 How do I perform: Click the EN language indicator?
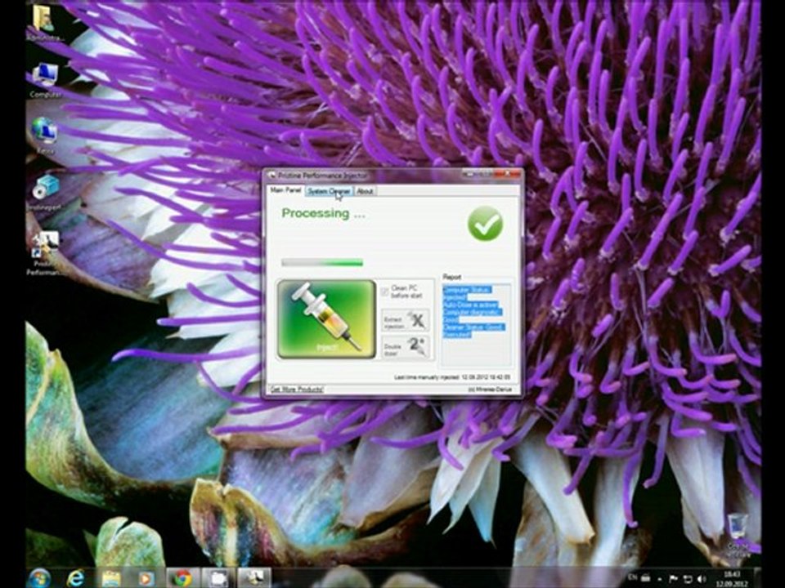(x=632, y=578)
